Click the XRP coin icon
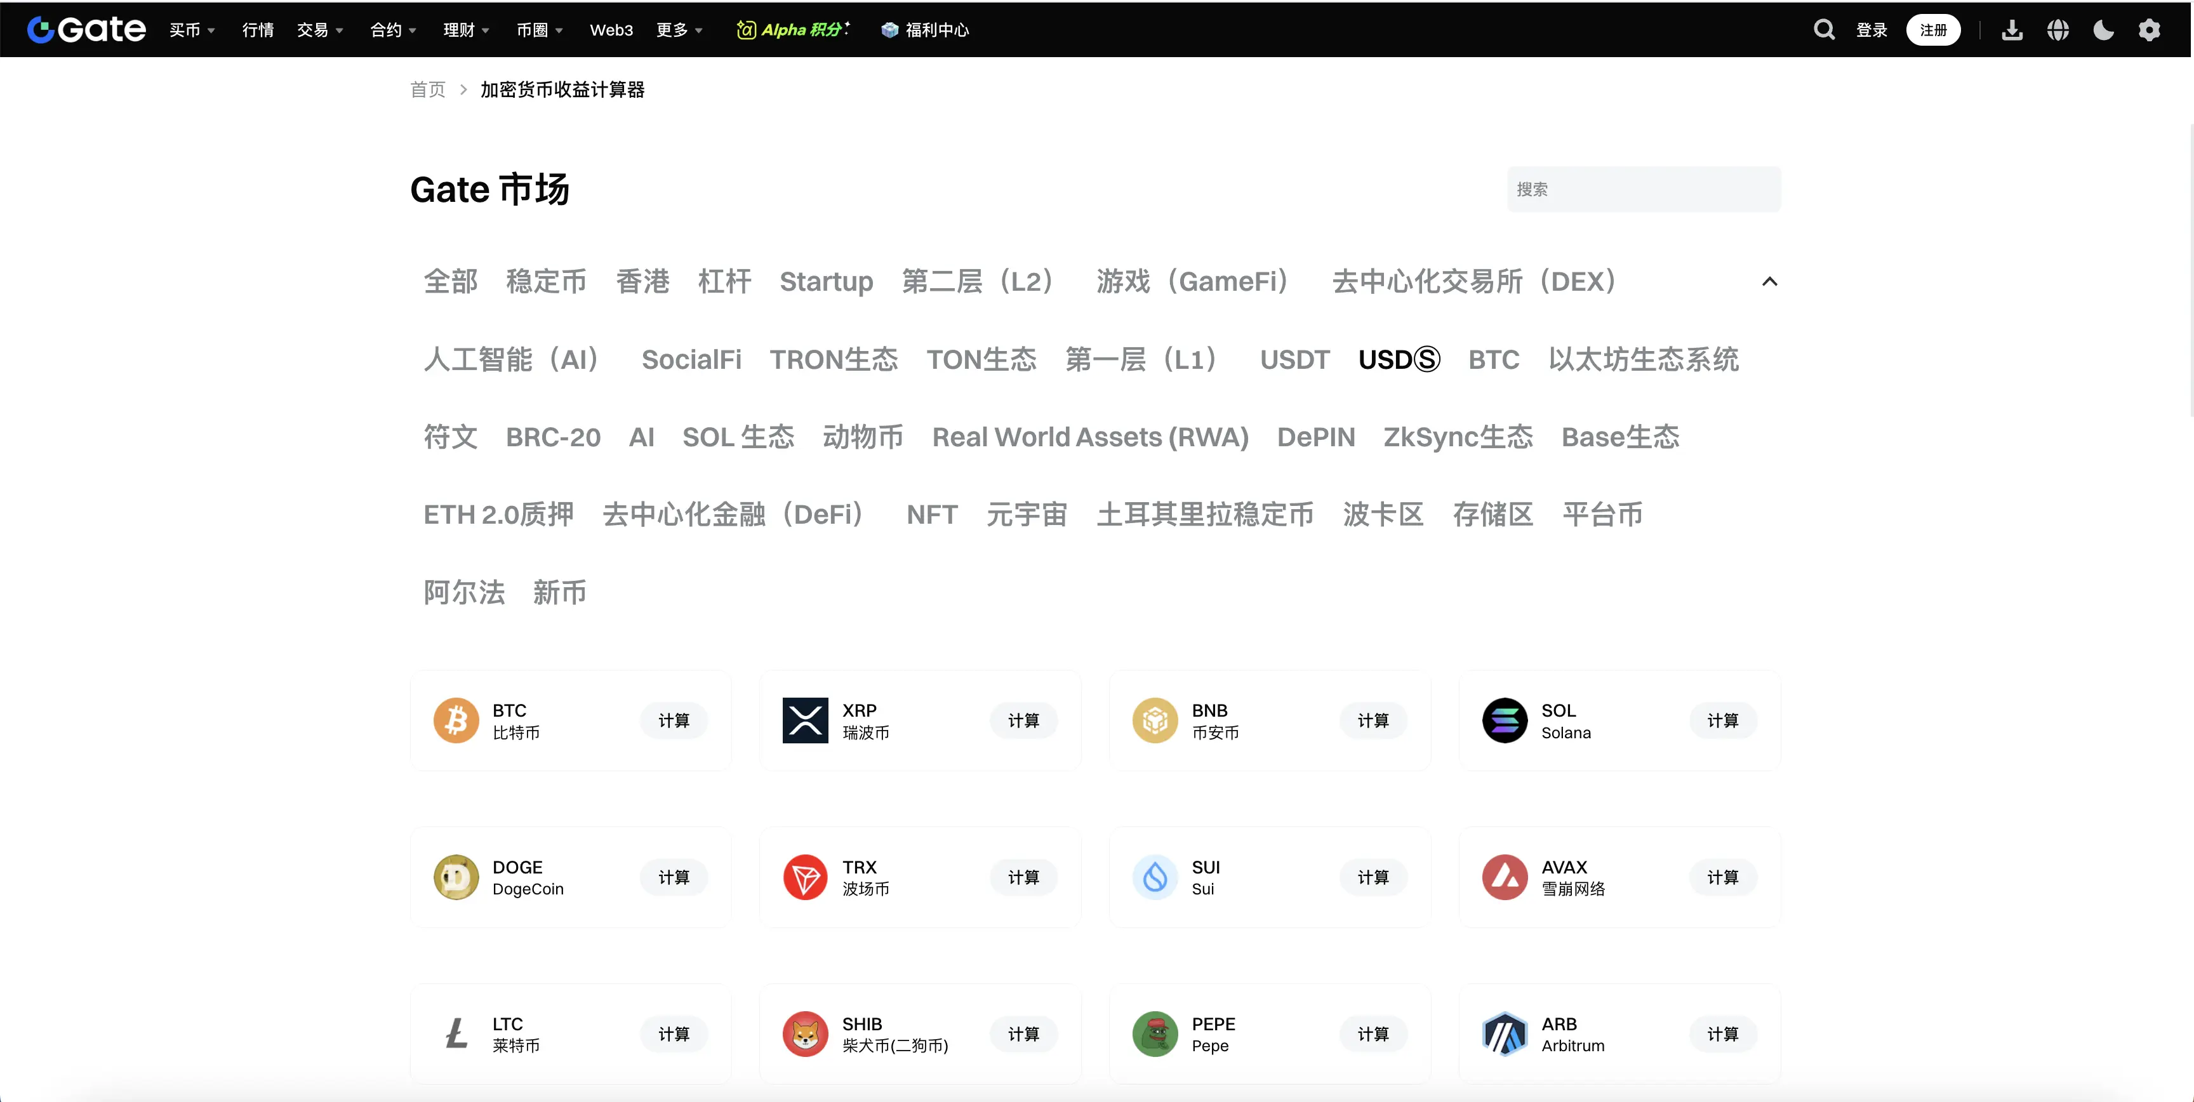The image size is (2194, 1102). pos(805,720)
